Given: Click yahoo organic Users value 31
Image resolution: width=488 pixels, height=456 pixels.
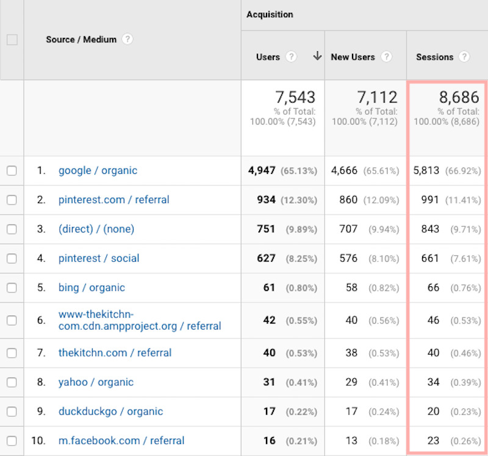Looking at the screenshot, I should pyautogui.click(x=269, y=382).
